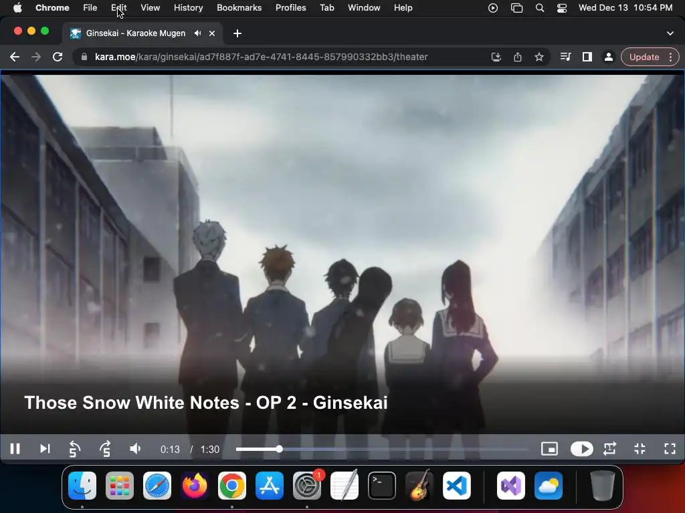Open the History menu
Viewport: 685px width, 513px height.
(188, 7)
